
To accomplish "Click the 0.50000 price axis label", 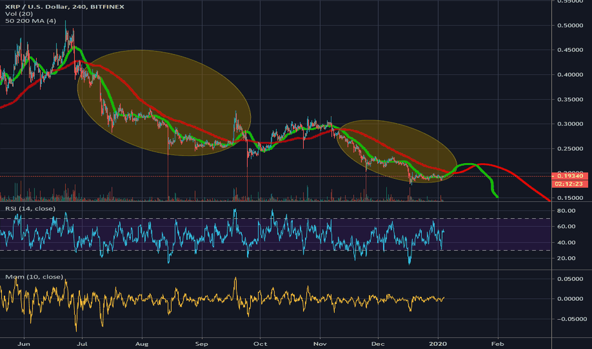I will coord(570,25).
